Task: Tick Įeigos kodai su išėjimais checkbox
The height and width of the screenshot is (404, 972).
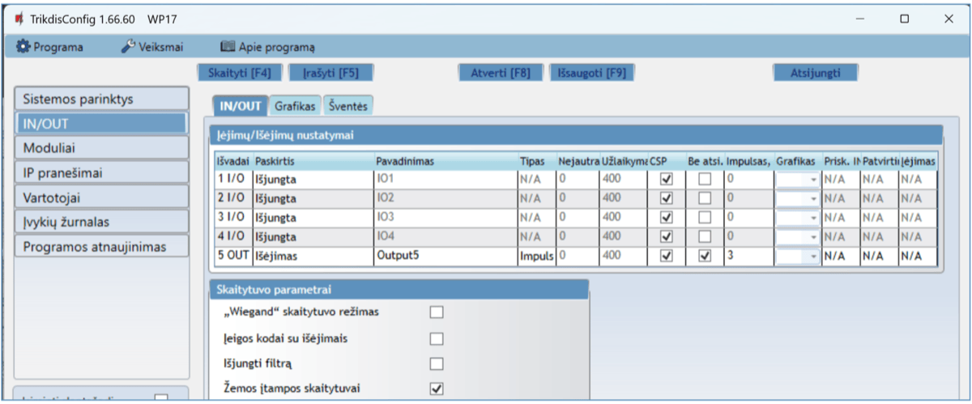Action: click(x=437, y=338)
